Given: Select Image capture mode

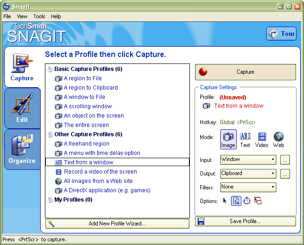Looking at the screenshot, I should pyautogui.click(x=228, y=140).
